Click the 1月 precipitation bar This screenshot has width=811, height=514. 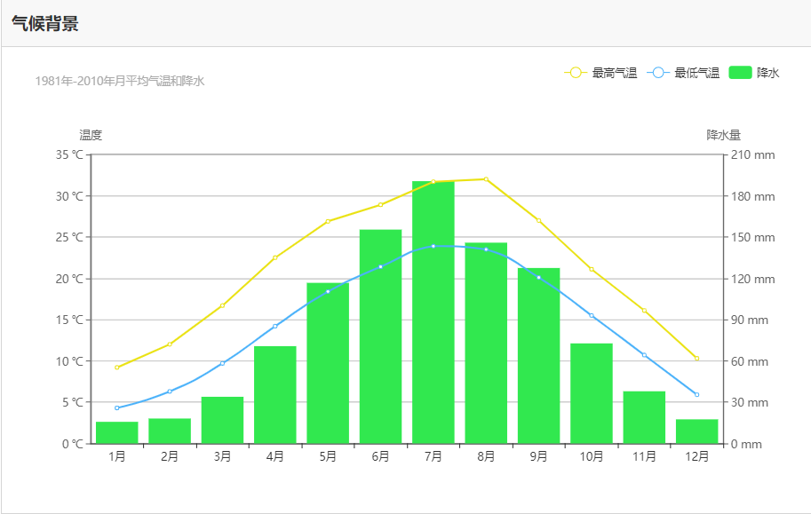tap(116, 432)
